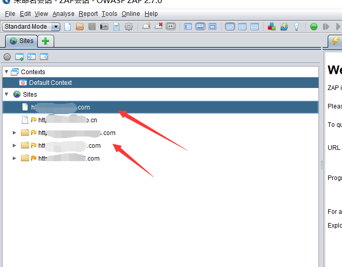Click the New Session icon
The width and height of the screenshot is (342, 267).
pyautogui.click(x=67, y=27)
